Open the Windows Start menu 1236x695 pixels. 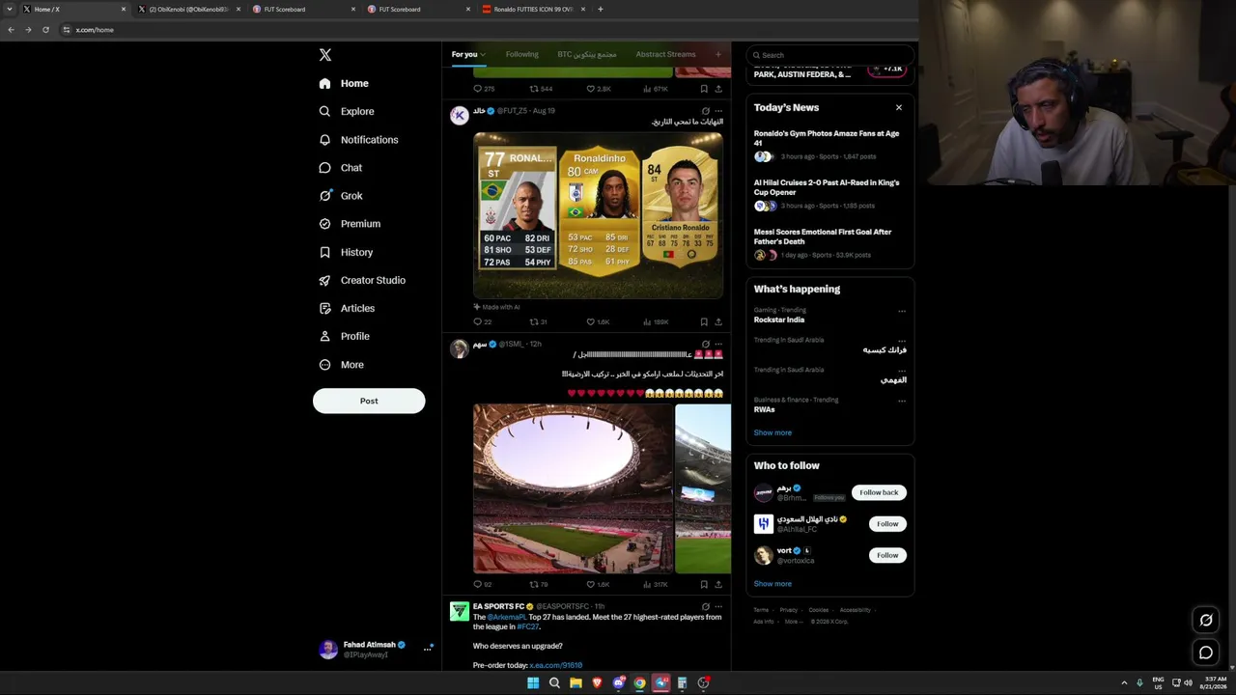(x=533, y=683)
